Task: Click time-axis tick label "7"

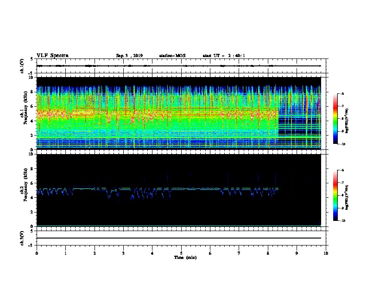Action: point(239,253)
